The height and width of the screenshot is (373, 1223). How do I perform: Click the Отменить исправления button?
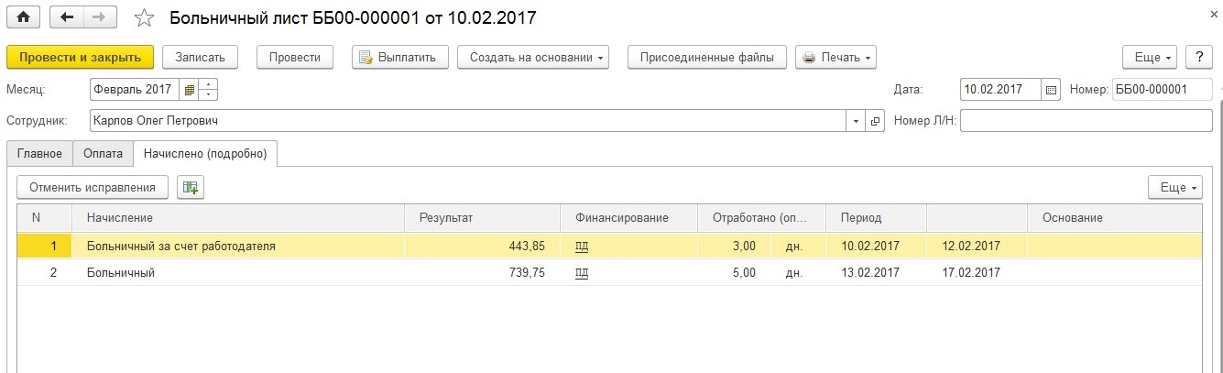93,187
